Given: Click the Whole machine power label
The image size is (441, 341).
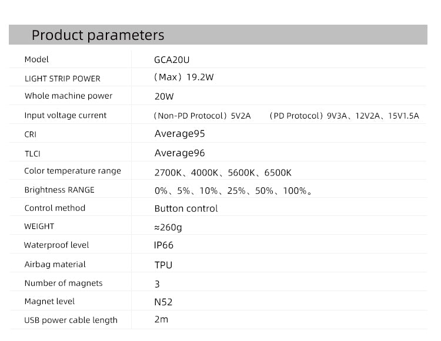Looking at the screenshot, I should 68,96.
